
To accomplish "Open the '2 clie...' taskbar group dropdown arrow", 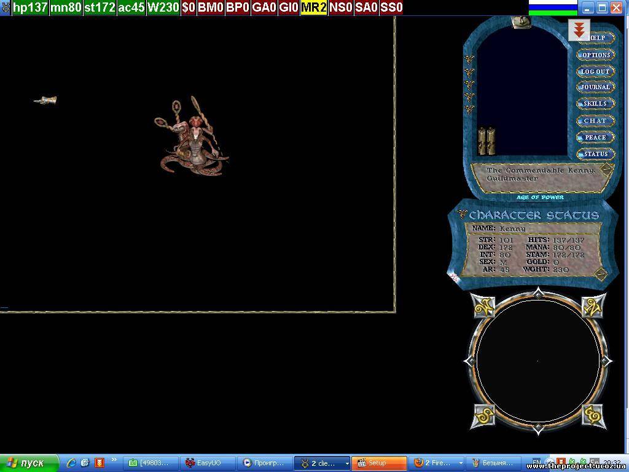I will 346,463.
